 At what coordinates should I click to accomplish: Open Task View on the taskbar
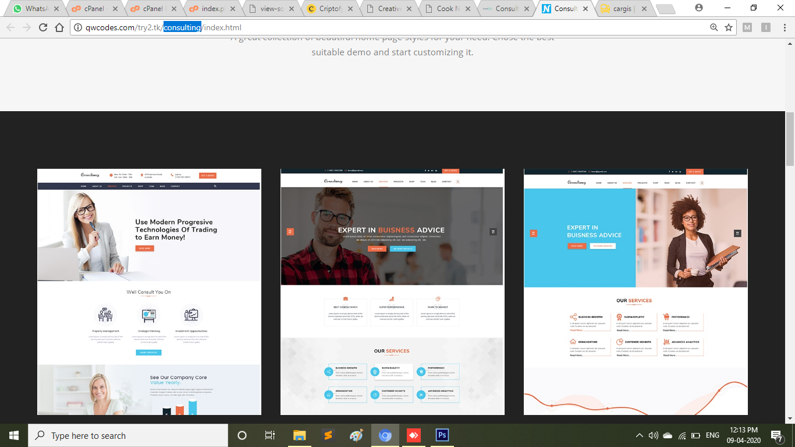pyautogui.click(x=270, y=435)
